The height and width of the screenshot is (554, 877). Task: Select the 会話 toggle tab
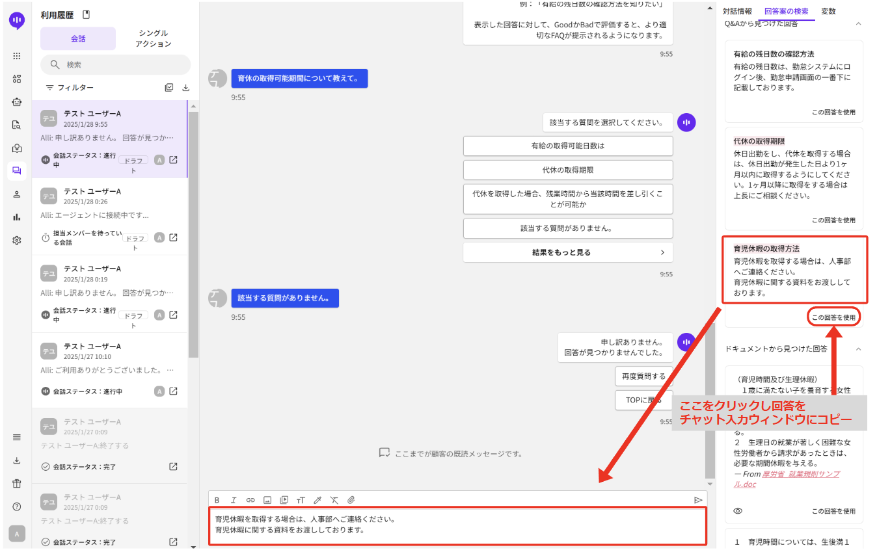[78, 38]
